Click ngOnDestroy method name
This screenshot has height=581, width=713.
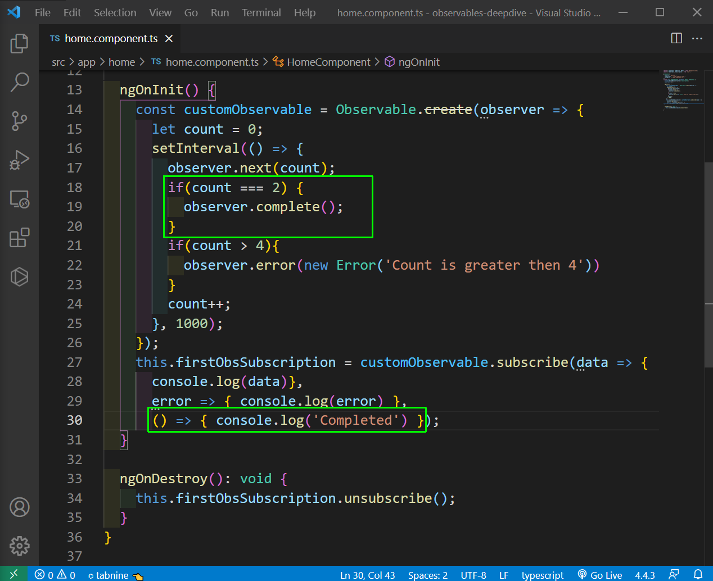click(x=164, y=479)
